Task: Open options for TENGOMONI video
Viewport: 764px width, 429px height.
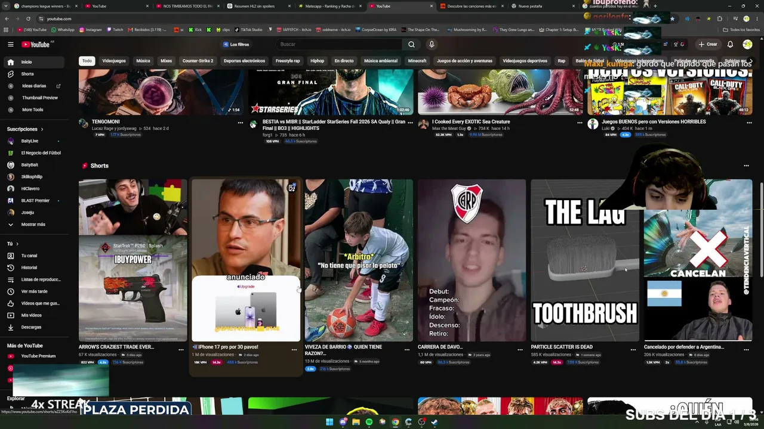Action: 241,123
